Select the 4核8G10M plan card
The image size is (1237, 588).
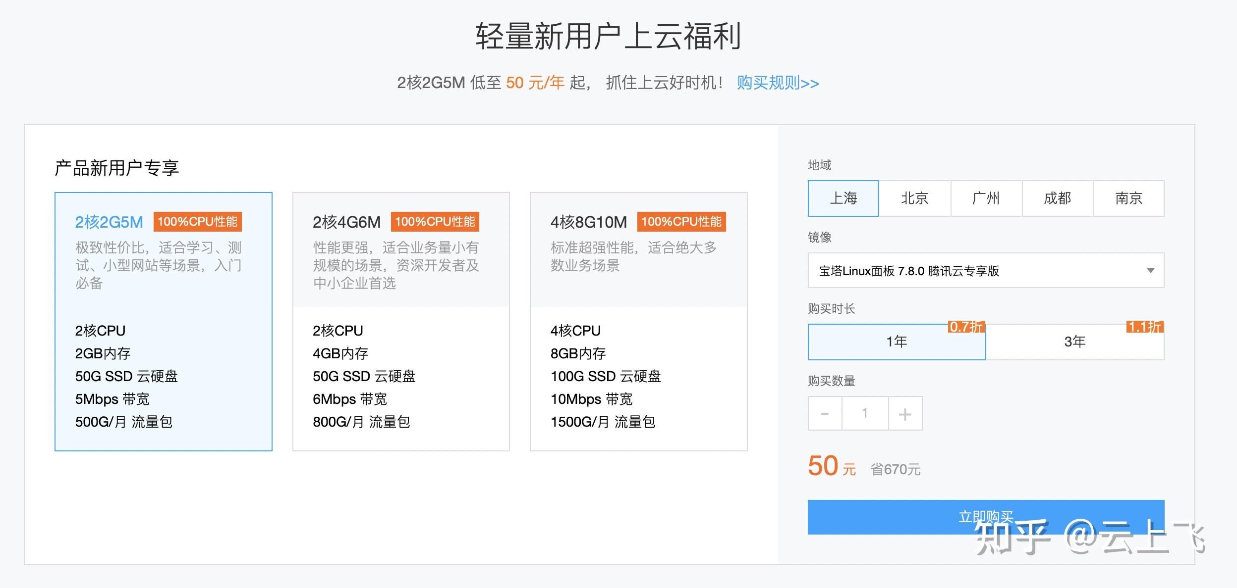click(638, 322)
